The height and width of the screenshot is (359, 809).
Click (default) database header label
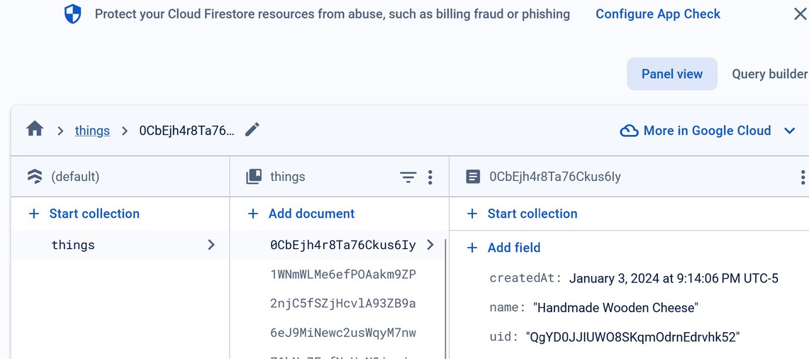(x=75, y=177)
